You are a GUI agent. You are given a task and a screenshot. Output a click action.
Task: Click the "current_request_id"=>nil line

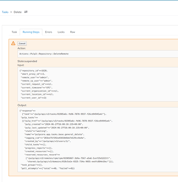36,84
